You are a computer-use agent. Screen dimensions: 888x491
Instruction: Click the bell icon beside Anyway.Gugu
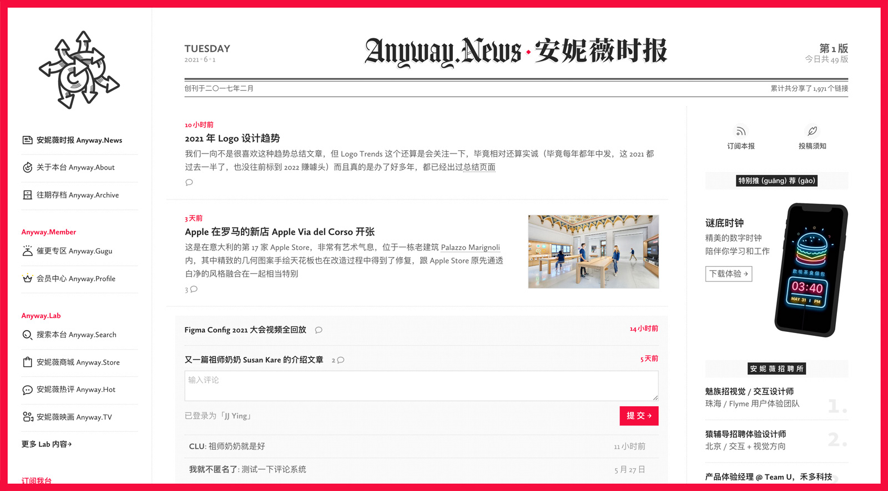(x=27, y=251)
